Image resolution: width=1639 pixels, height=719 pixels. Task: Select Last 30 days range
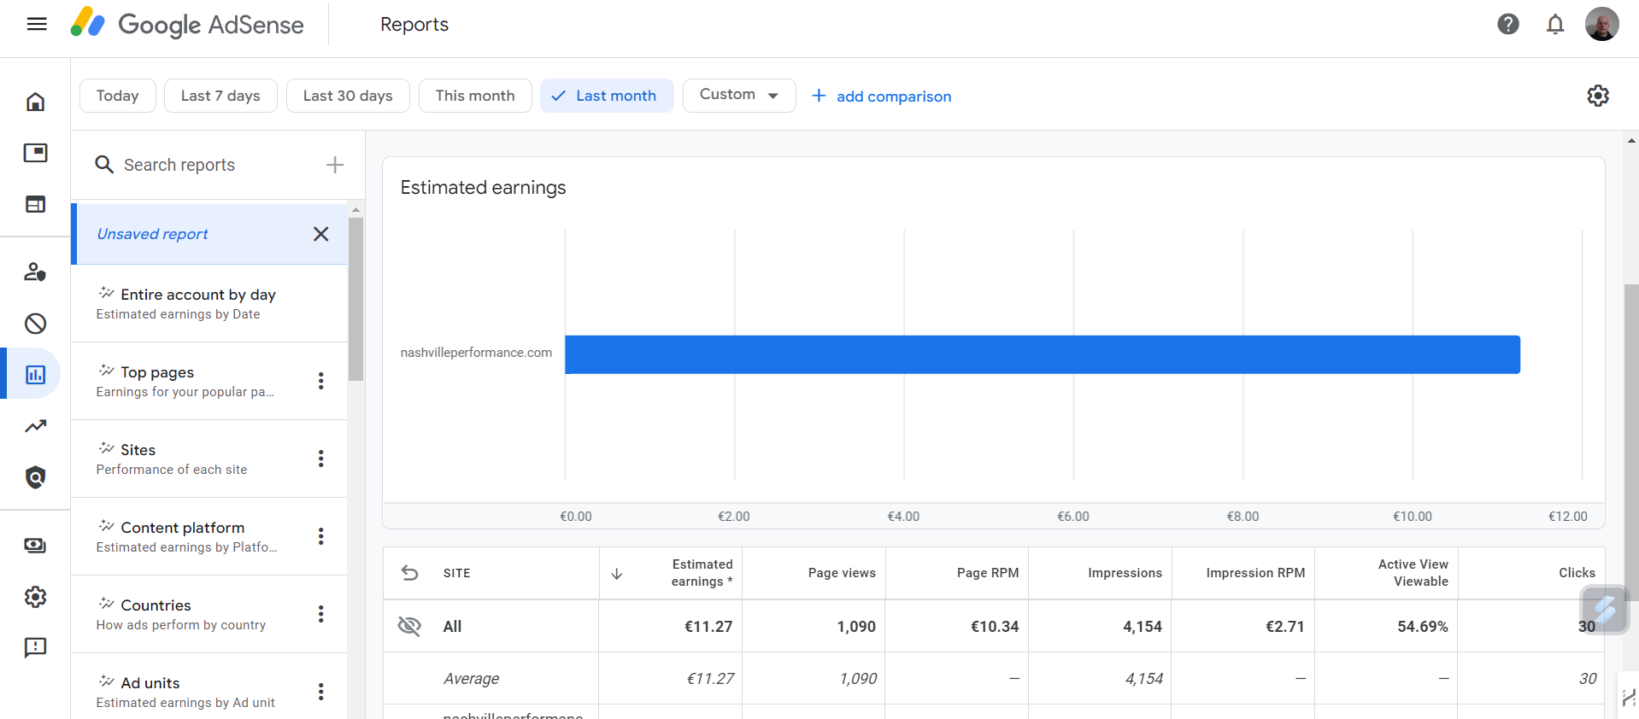tap(348, 96)
